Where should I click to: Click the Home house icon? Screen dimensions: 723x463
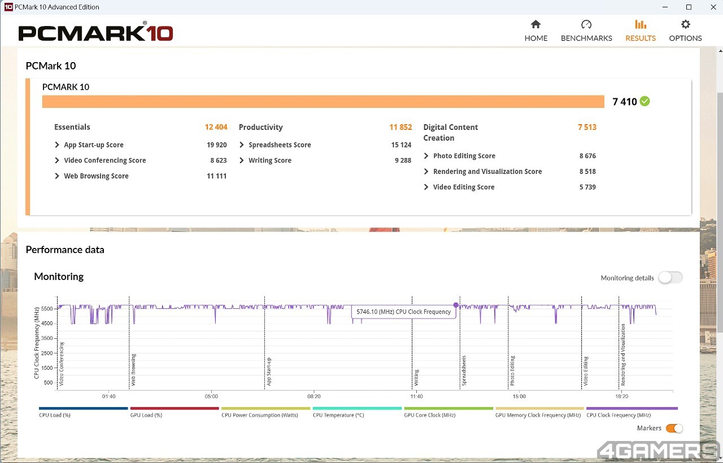(x=535, y=24)
